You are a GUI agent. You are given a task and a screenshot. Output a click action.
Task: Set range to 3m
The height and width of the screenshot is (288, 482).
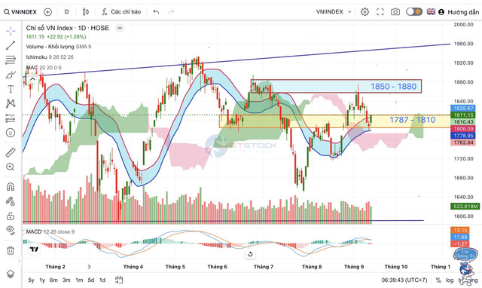[66, 280]
